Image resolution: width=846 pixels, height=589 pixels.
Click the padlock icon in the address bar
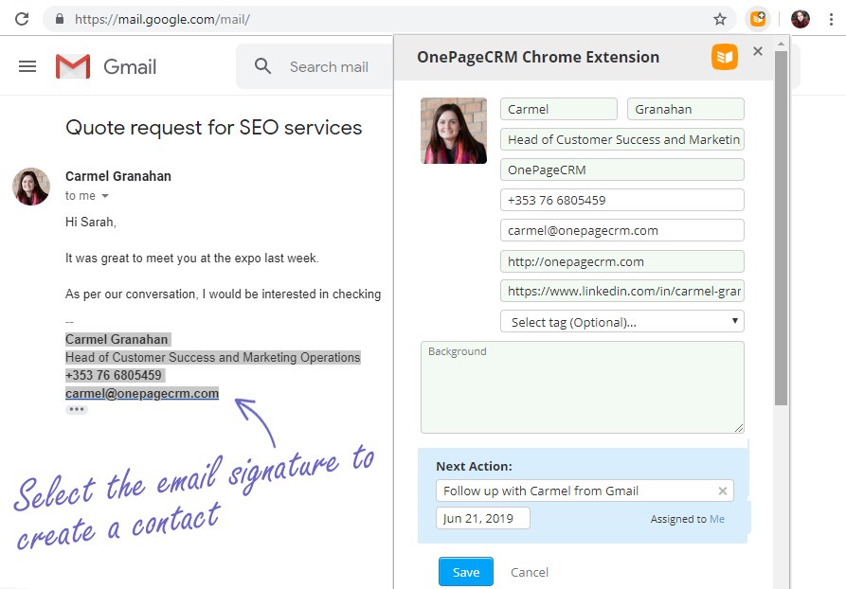tap(60, 19)
